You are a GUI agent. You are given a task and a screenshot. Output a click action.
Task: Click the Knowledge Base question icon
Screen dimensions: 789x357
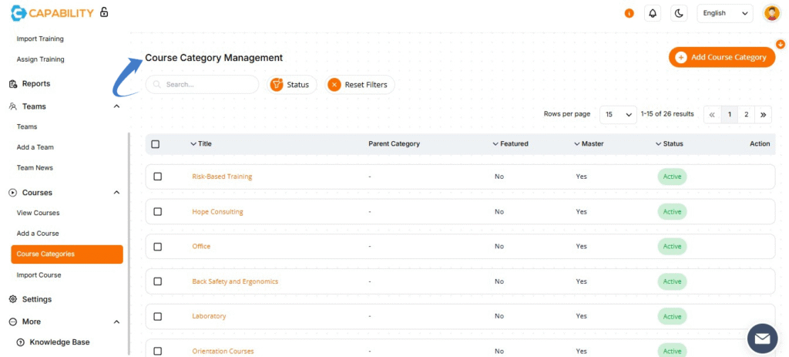21,342
